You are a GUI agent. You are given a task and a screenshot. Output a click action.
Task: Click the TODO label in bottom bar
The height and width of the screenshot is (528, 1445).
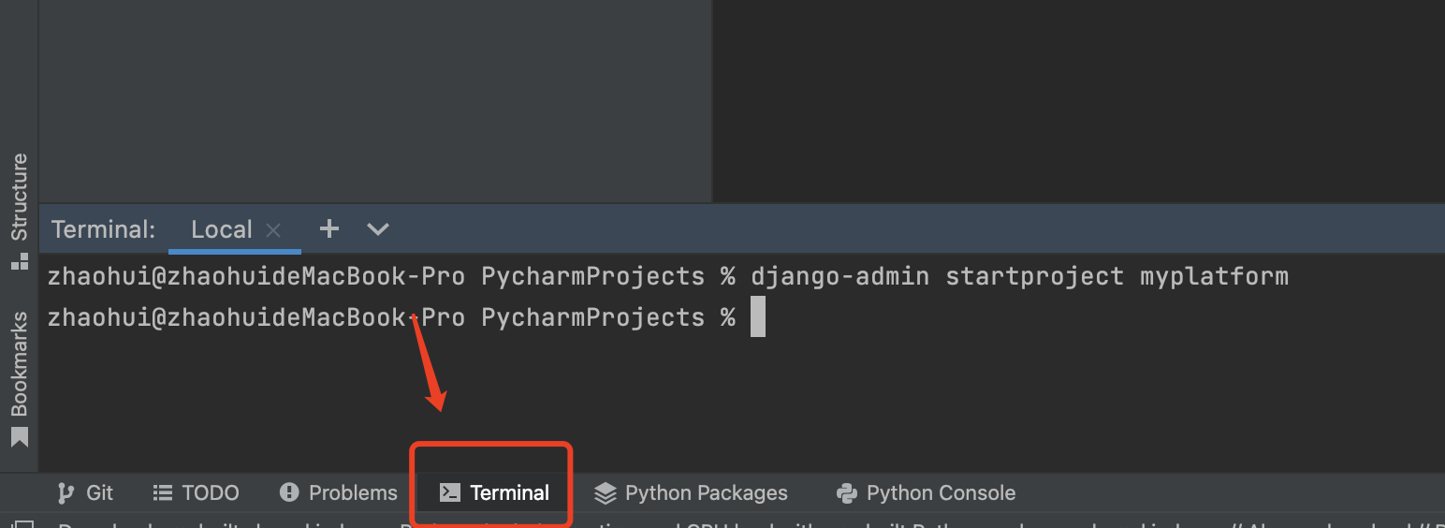click(211, 492)
